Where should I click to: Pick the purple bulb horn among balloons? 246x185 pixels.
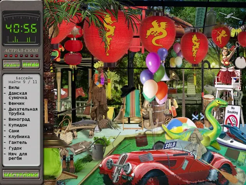[163, 64]
